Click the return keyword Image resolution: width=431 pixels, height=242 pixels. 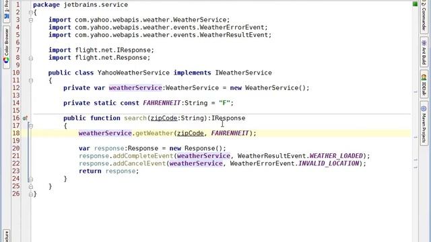click(90, 171)
